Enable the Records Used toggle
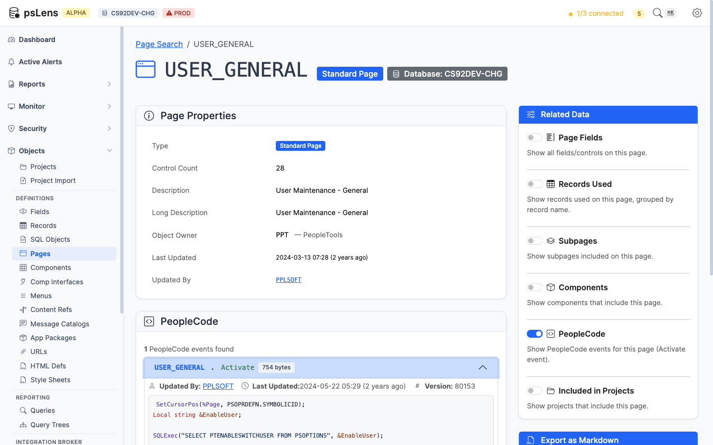The height and width of the screenshot is (445, 713). point(535,184)
